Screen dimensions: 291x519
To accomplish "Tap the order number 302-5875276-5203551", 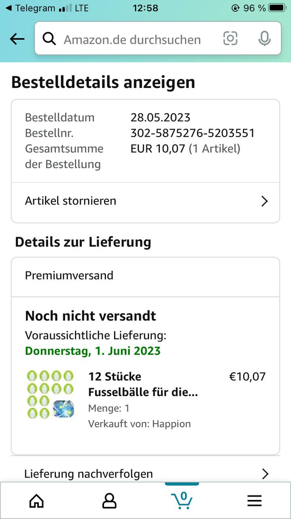I will point(192,133).
